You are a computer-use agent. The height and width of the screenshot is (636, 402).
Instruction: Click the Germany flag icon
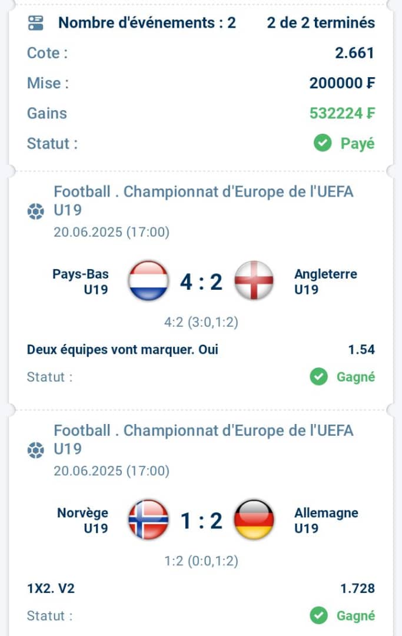[x=254, y=519]
